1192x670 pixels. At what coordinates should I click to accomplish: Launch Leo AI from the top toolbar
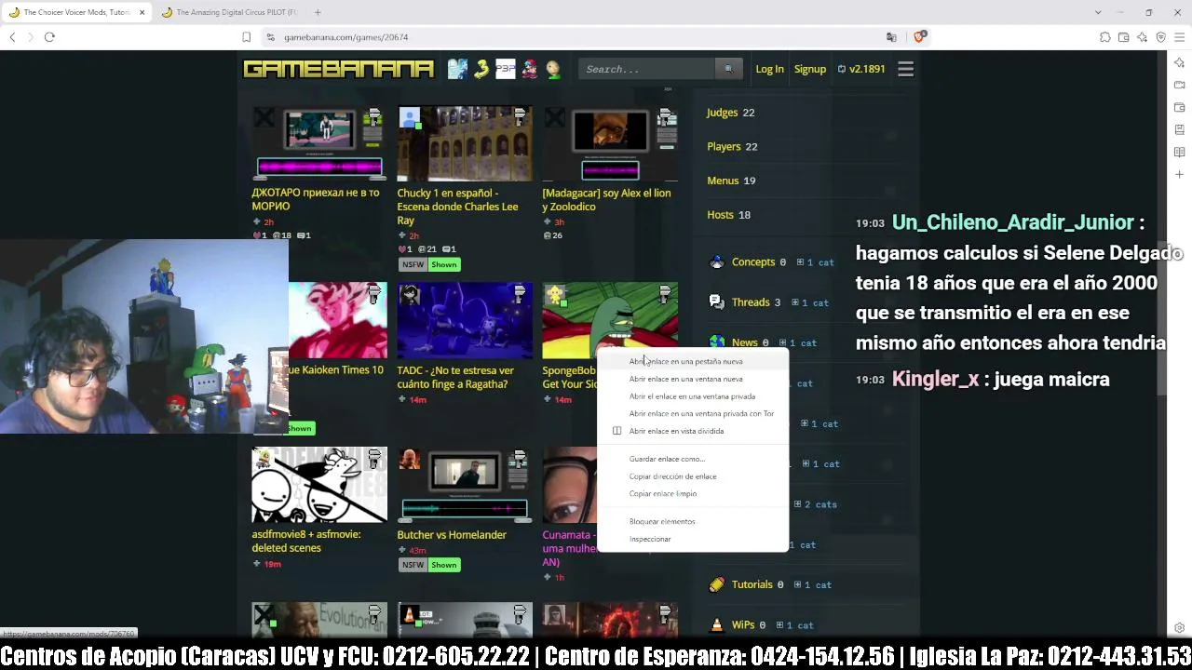click(1142, 37)
